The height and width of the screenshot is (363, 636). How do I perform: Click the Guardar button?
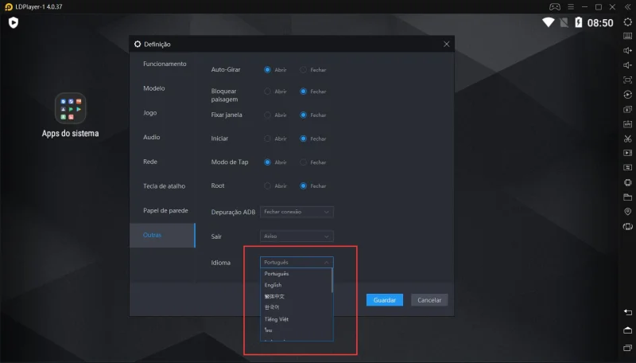point(385,300)
